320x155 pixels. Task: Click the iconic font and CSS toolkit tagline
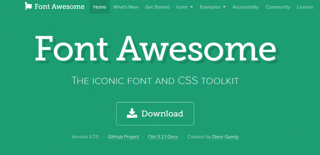pos(155,80)
